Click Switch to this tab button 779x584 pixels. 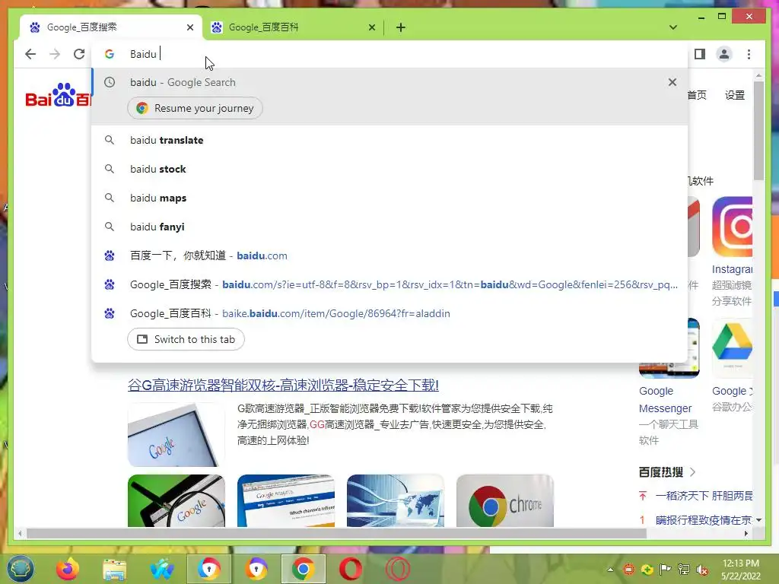point(186,339)
